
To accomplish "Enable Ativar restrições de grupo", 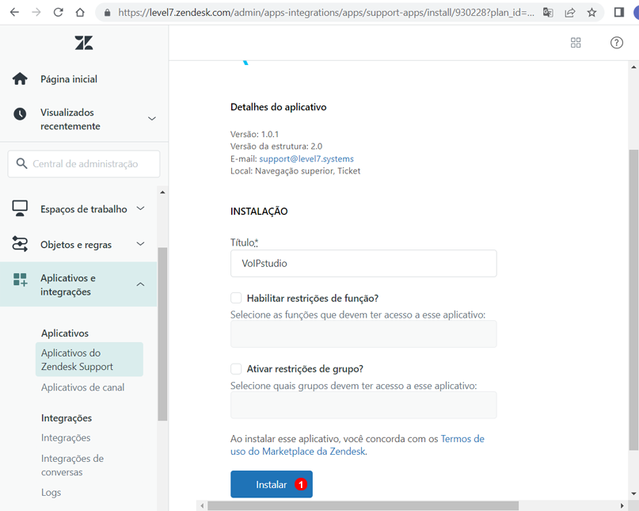I will 235,369.
